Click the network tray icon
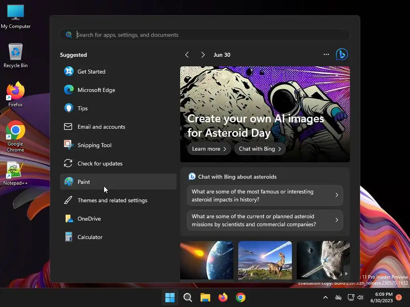Screen dimensions: 410x307 tap(351, 297)
